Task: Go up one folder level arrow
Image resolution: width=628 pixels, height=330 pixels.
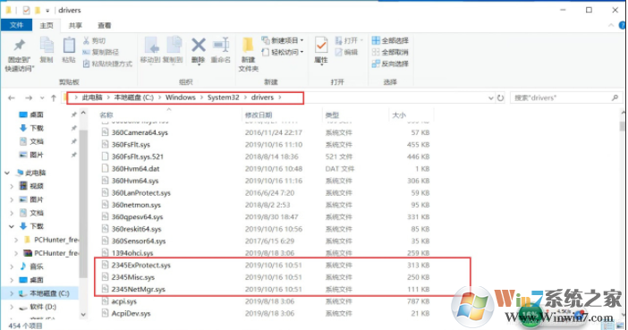Action: [x=54, y=97]
